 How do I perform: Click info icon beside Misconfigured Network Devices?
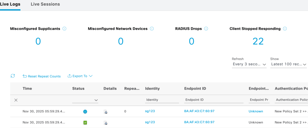152,29
